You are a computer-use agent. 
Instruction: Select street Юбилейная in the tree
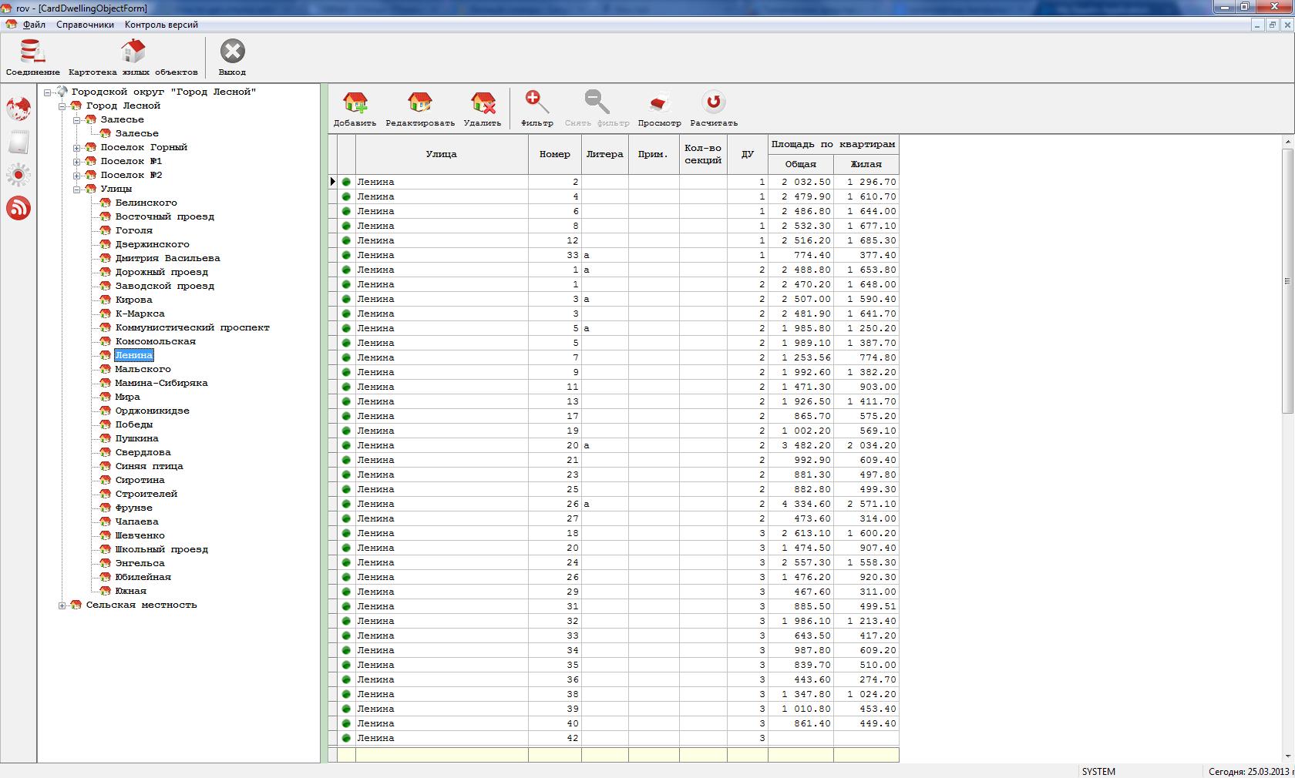tap(143, 577)
